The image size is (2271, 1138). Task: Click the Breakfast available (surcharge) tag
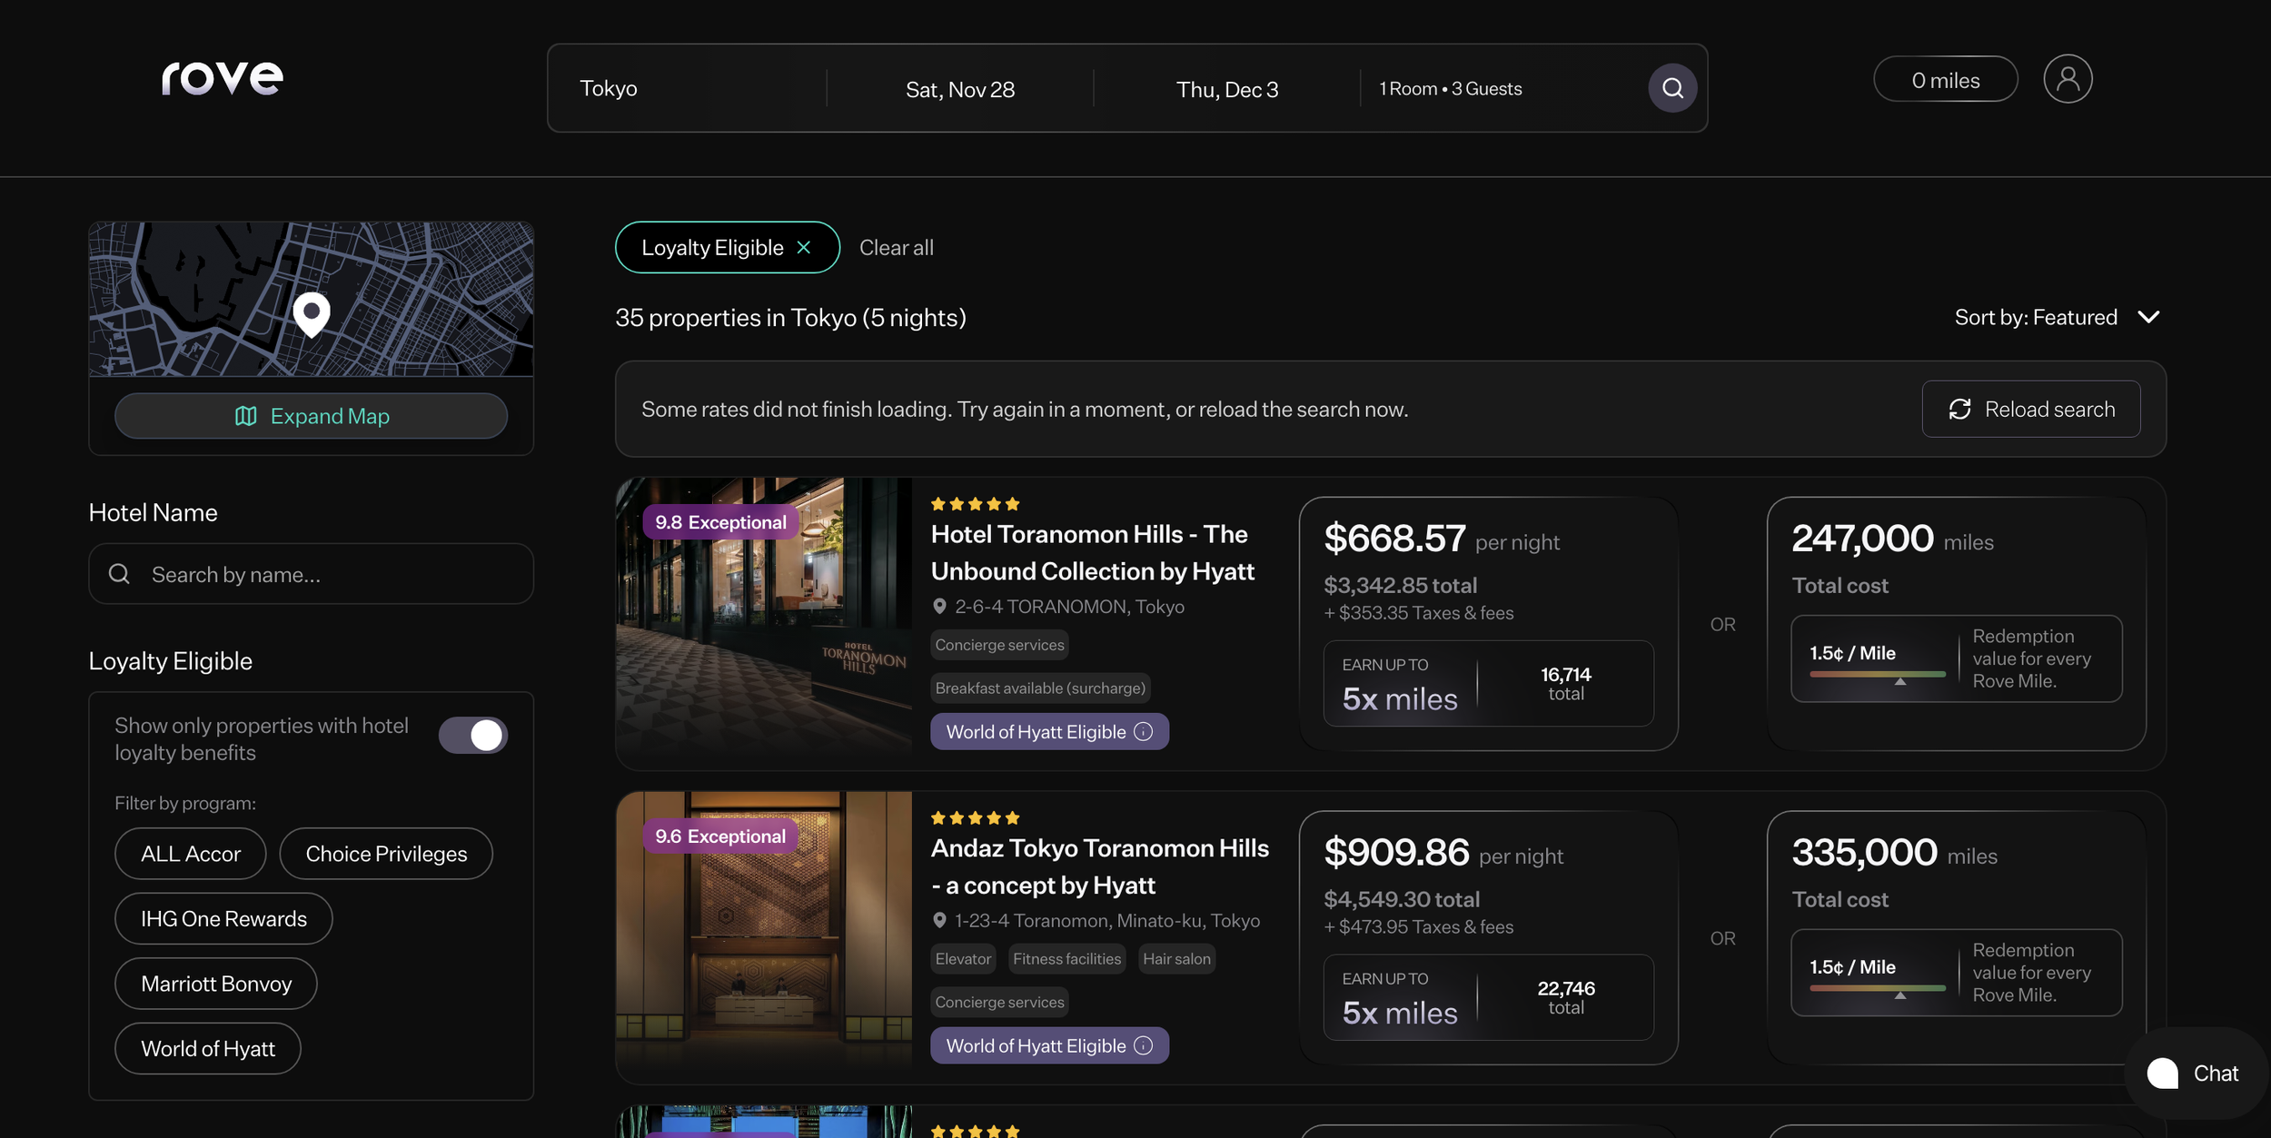coord(1040,688)
